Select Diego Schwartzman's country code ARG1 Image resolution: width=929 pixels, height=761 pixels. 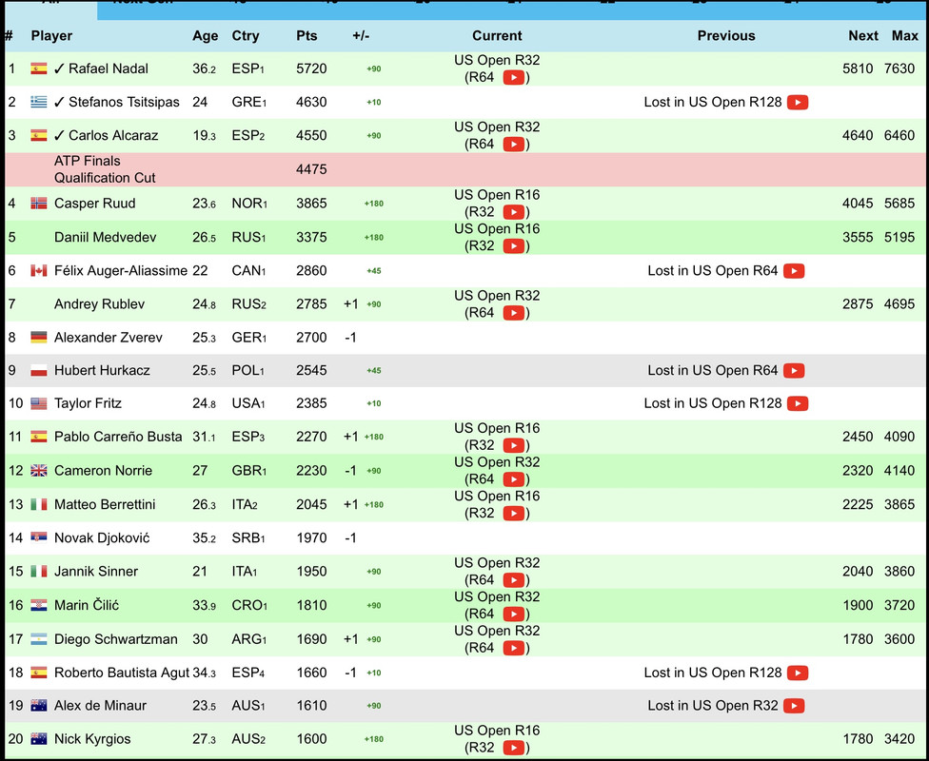click(x=249, y=639)
